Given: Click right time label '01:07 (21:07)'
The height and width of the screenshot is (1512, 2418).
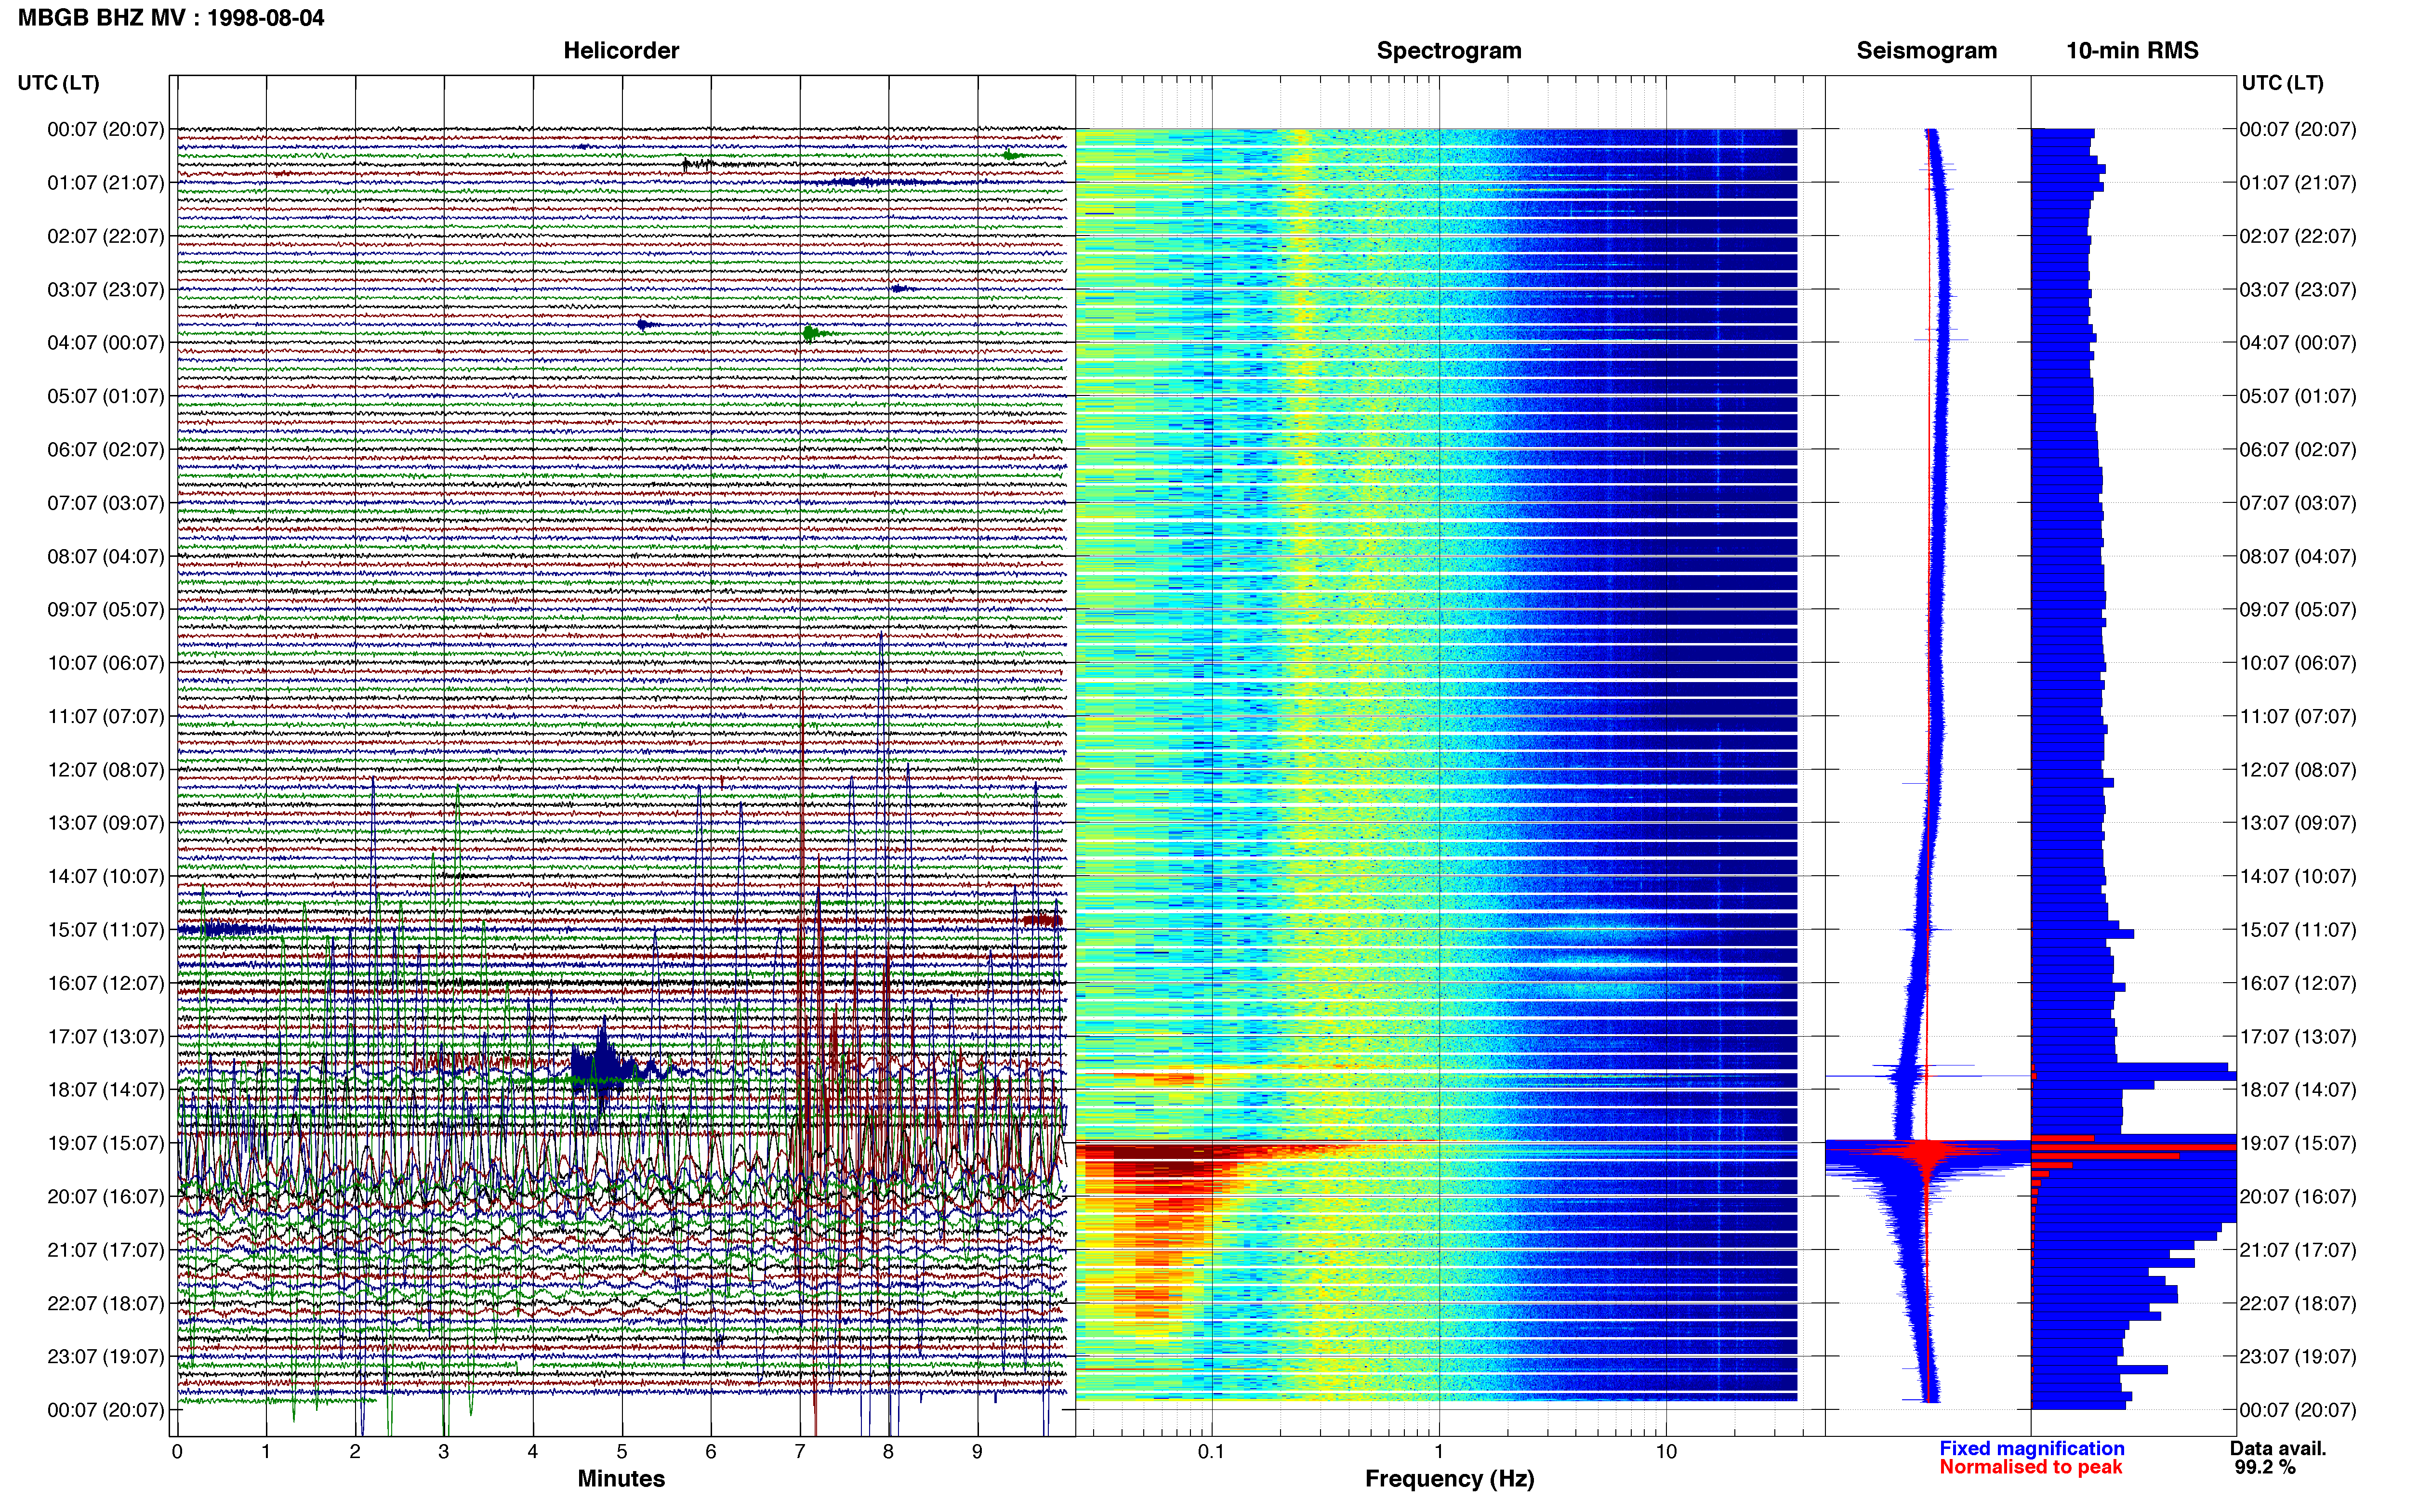Looking at the screenshot, I should coord(2298,183).
